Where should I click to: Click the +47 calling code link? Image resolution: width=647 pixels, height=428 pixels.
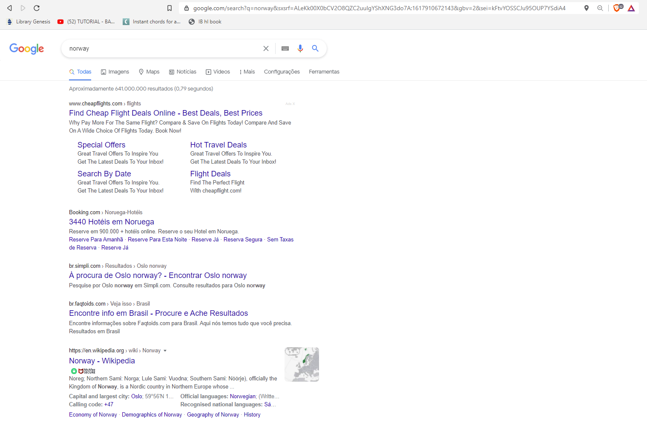[x=109, y=405]
